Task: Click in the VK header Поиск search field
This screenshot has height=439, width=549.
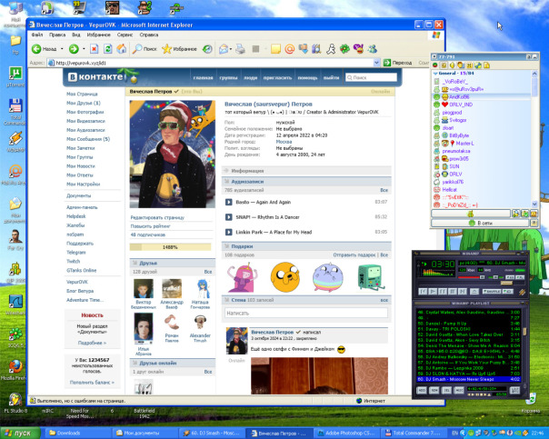Action: tap(371, 77)
